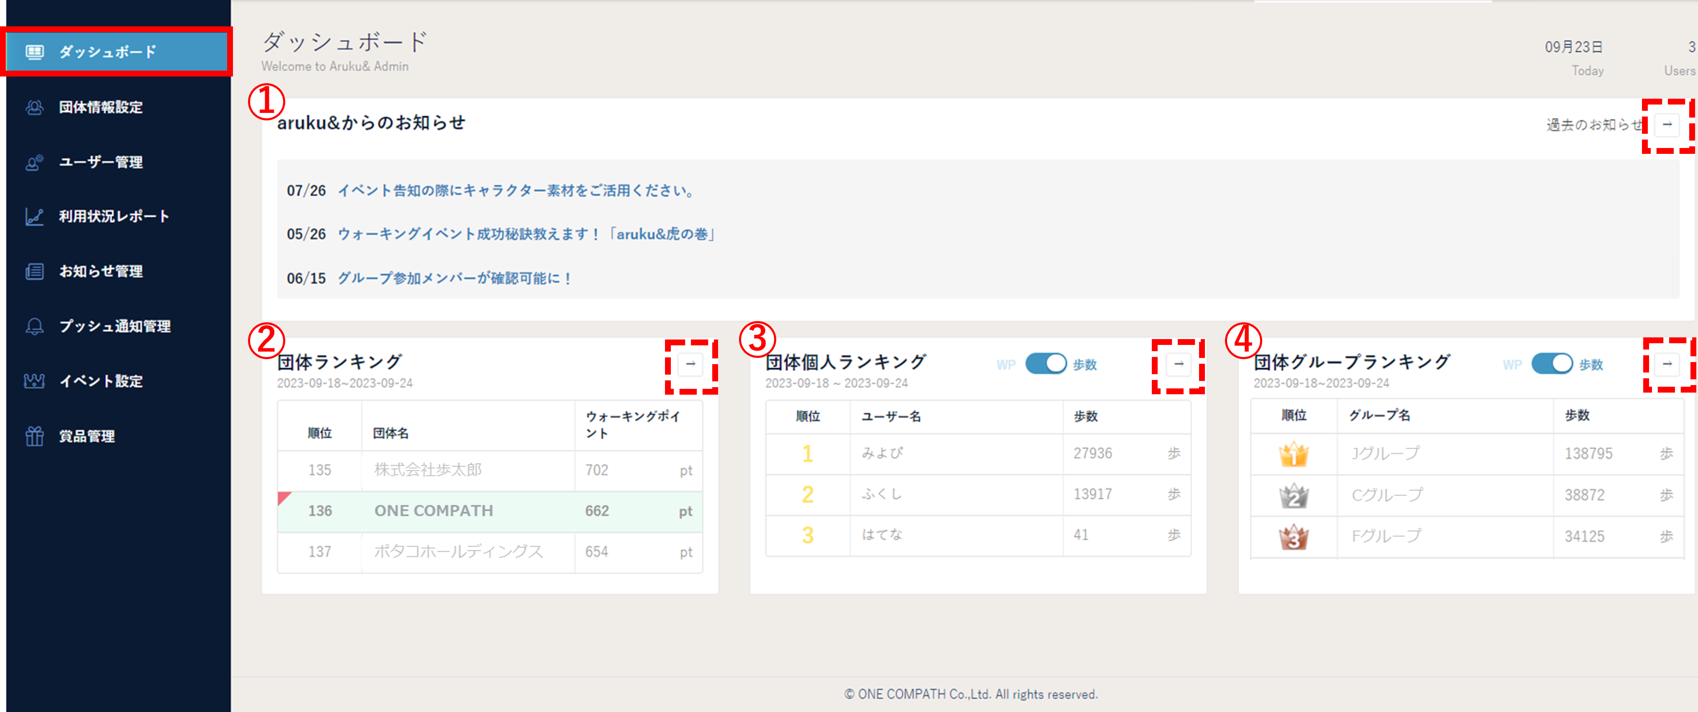Toggle WP/歩数 switch in 団体個人ランキング
Image resolution: width=1698 pixels, height=712 pixels.
[x=1046, y=364]
